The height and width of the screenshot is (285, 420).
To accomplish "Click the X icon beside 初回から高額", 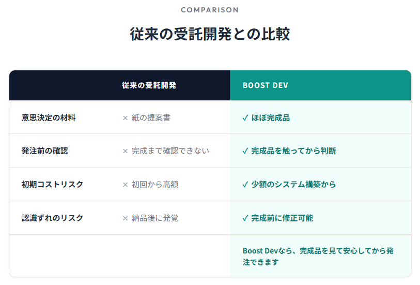I will click(x=125, y=185).
